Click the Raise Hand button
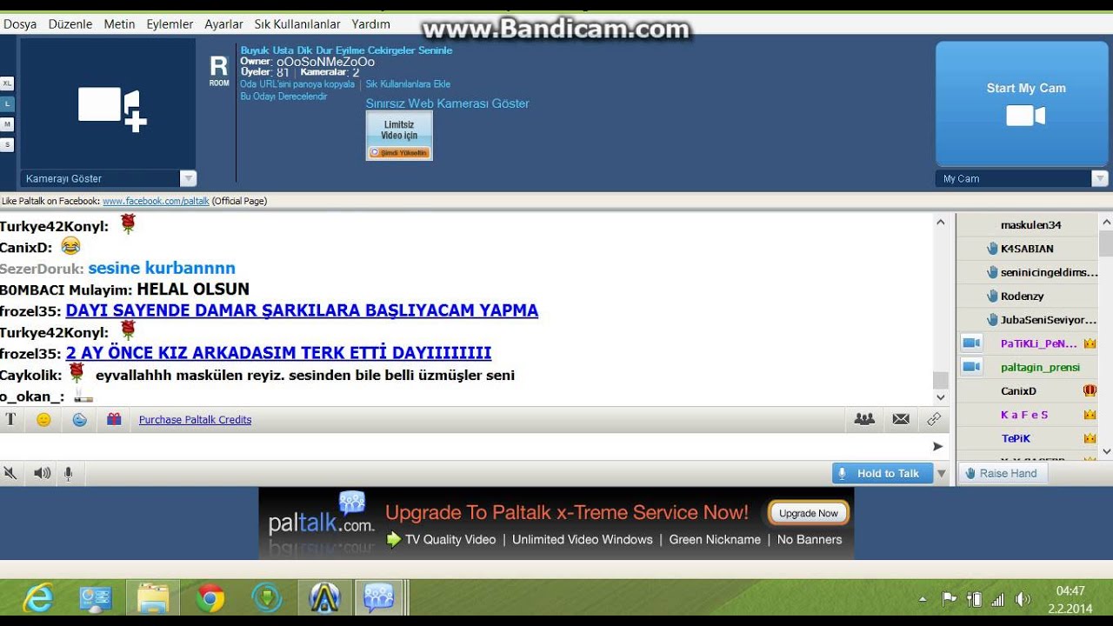The height and width of the screenshot is (626, 1113). (1003, 474)
